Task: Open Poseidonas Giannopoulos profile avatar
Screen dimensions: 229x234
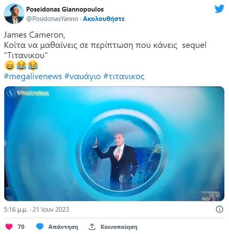Action: [14, 14]
